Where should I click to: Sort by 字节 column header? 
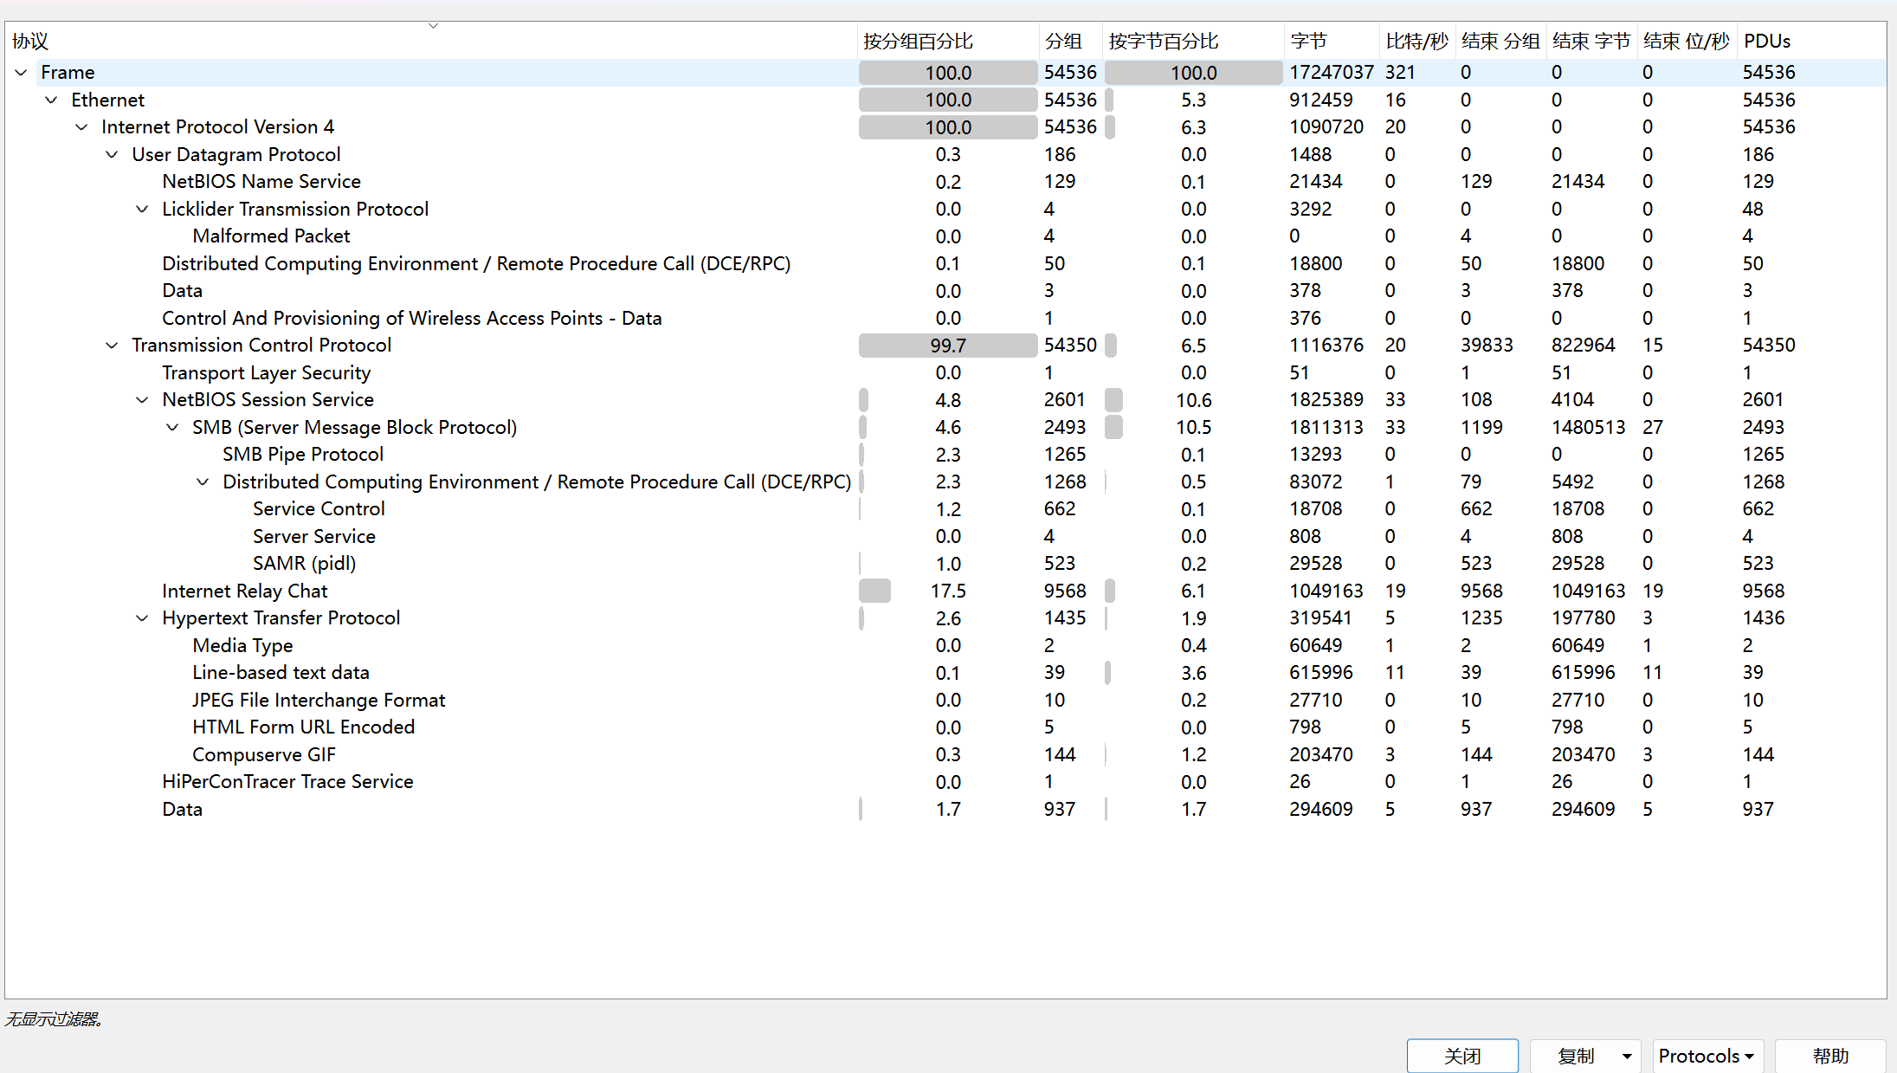(1308, 41)
